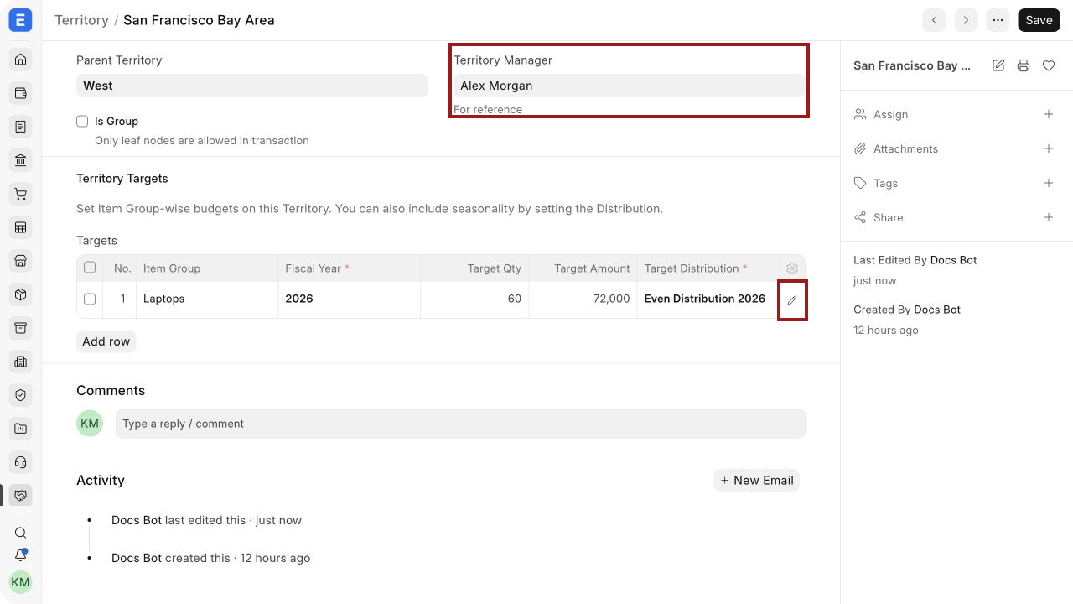The height and width of the screenshot is (604, 1073).
Task: Open KM user avatar menu in sidebar
Action: pos(20,582)
